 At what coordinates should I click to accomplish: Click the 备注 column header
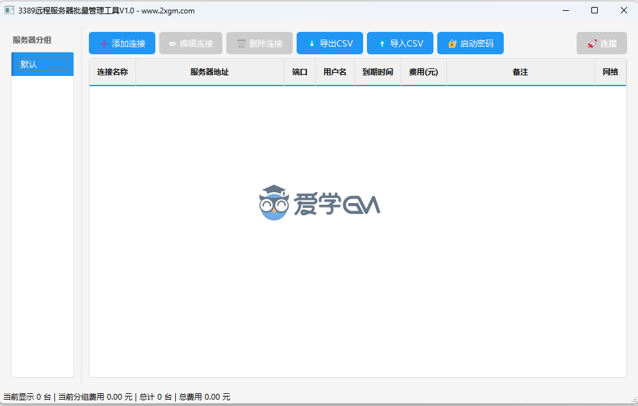520,72
